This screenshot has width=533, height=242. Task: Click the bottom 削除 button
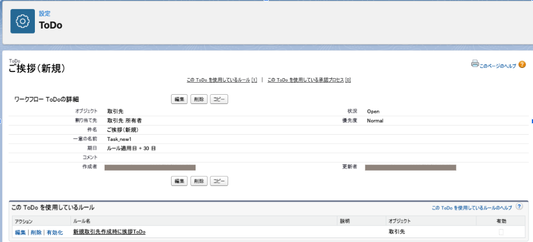click(x=199, y=181)
